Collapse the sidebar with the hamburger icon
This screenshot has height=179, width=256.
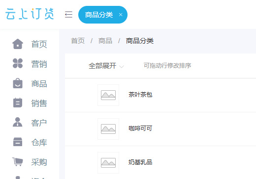tap(68, 15)
